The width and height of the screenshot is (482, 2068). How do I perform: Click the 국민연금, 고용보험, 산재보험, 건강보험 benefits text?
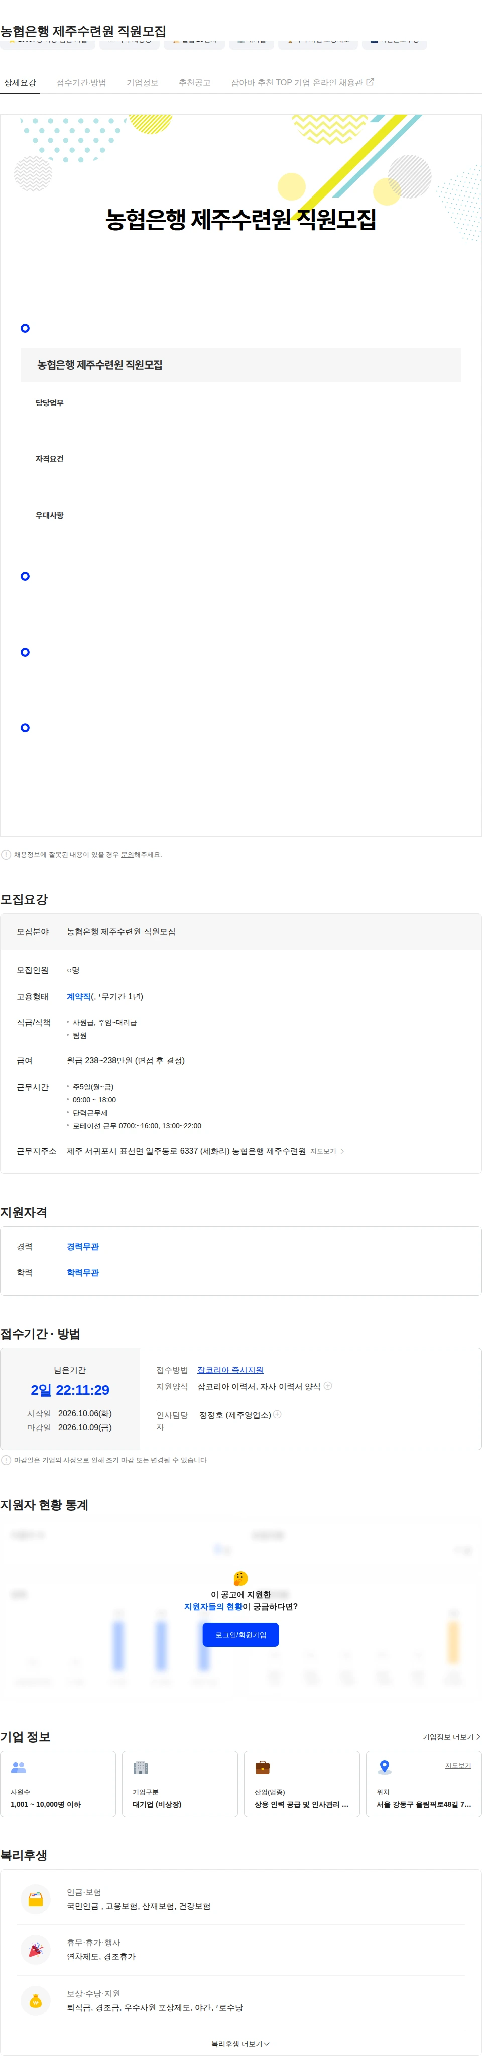139,1906
